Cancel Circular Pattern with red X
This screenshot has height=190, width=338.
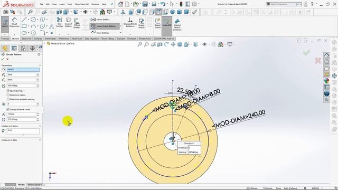(x=7, y=59)
